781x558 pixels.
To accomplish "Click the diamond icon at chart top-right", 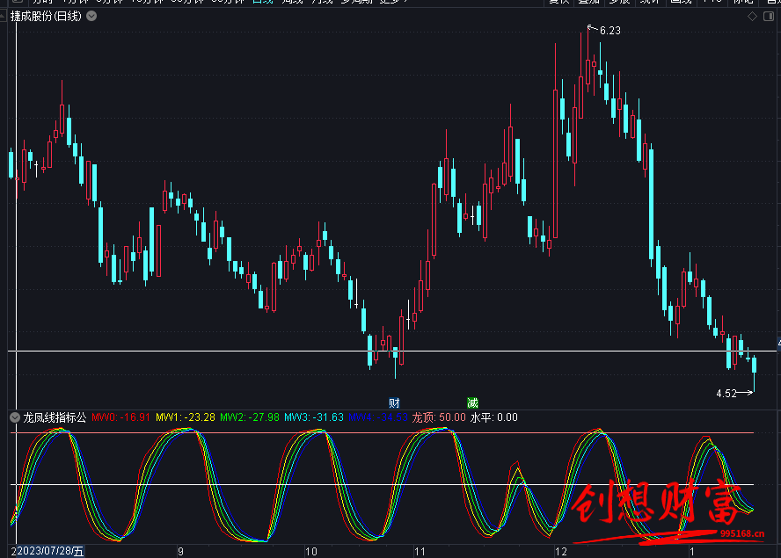I will pos(752,17).
